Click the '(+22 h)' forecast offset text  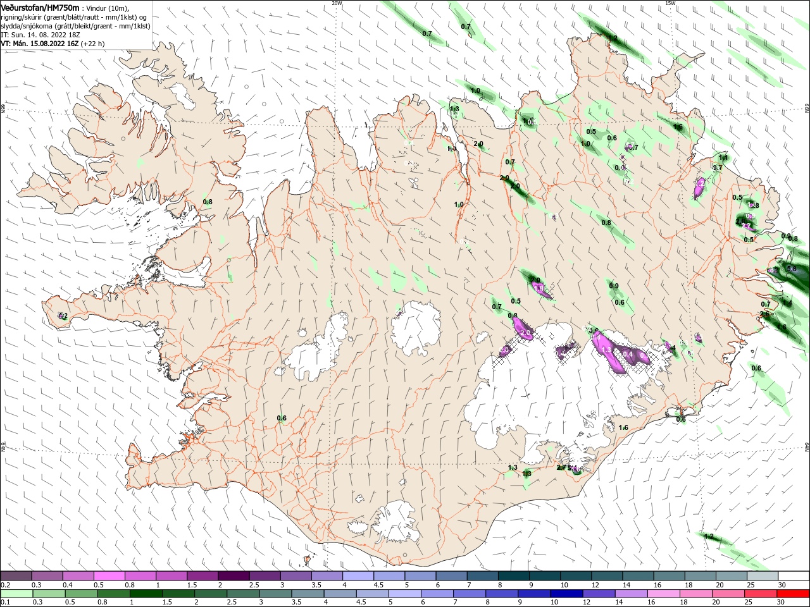pos(92,44)
